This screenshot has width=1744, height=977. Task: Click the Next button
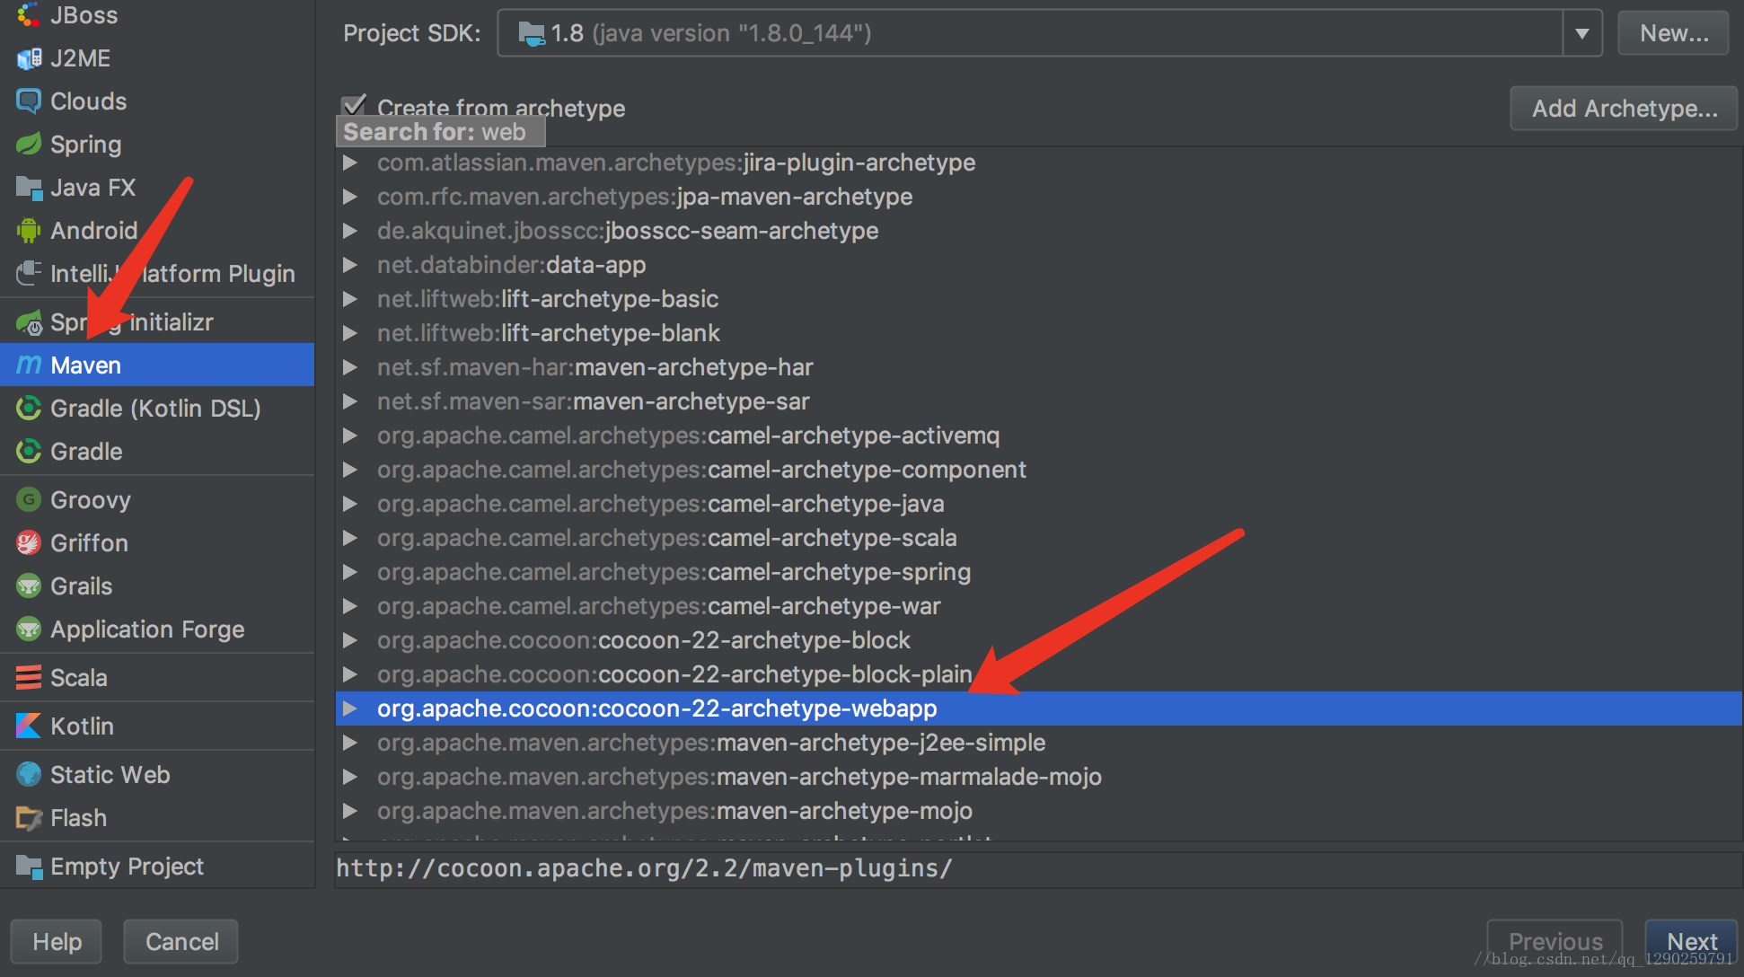point(1692,941)
